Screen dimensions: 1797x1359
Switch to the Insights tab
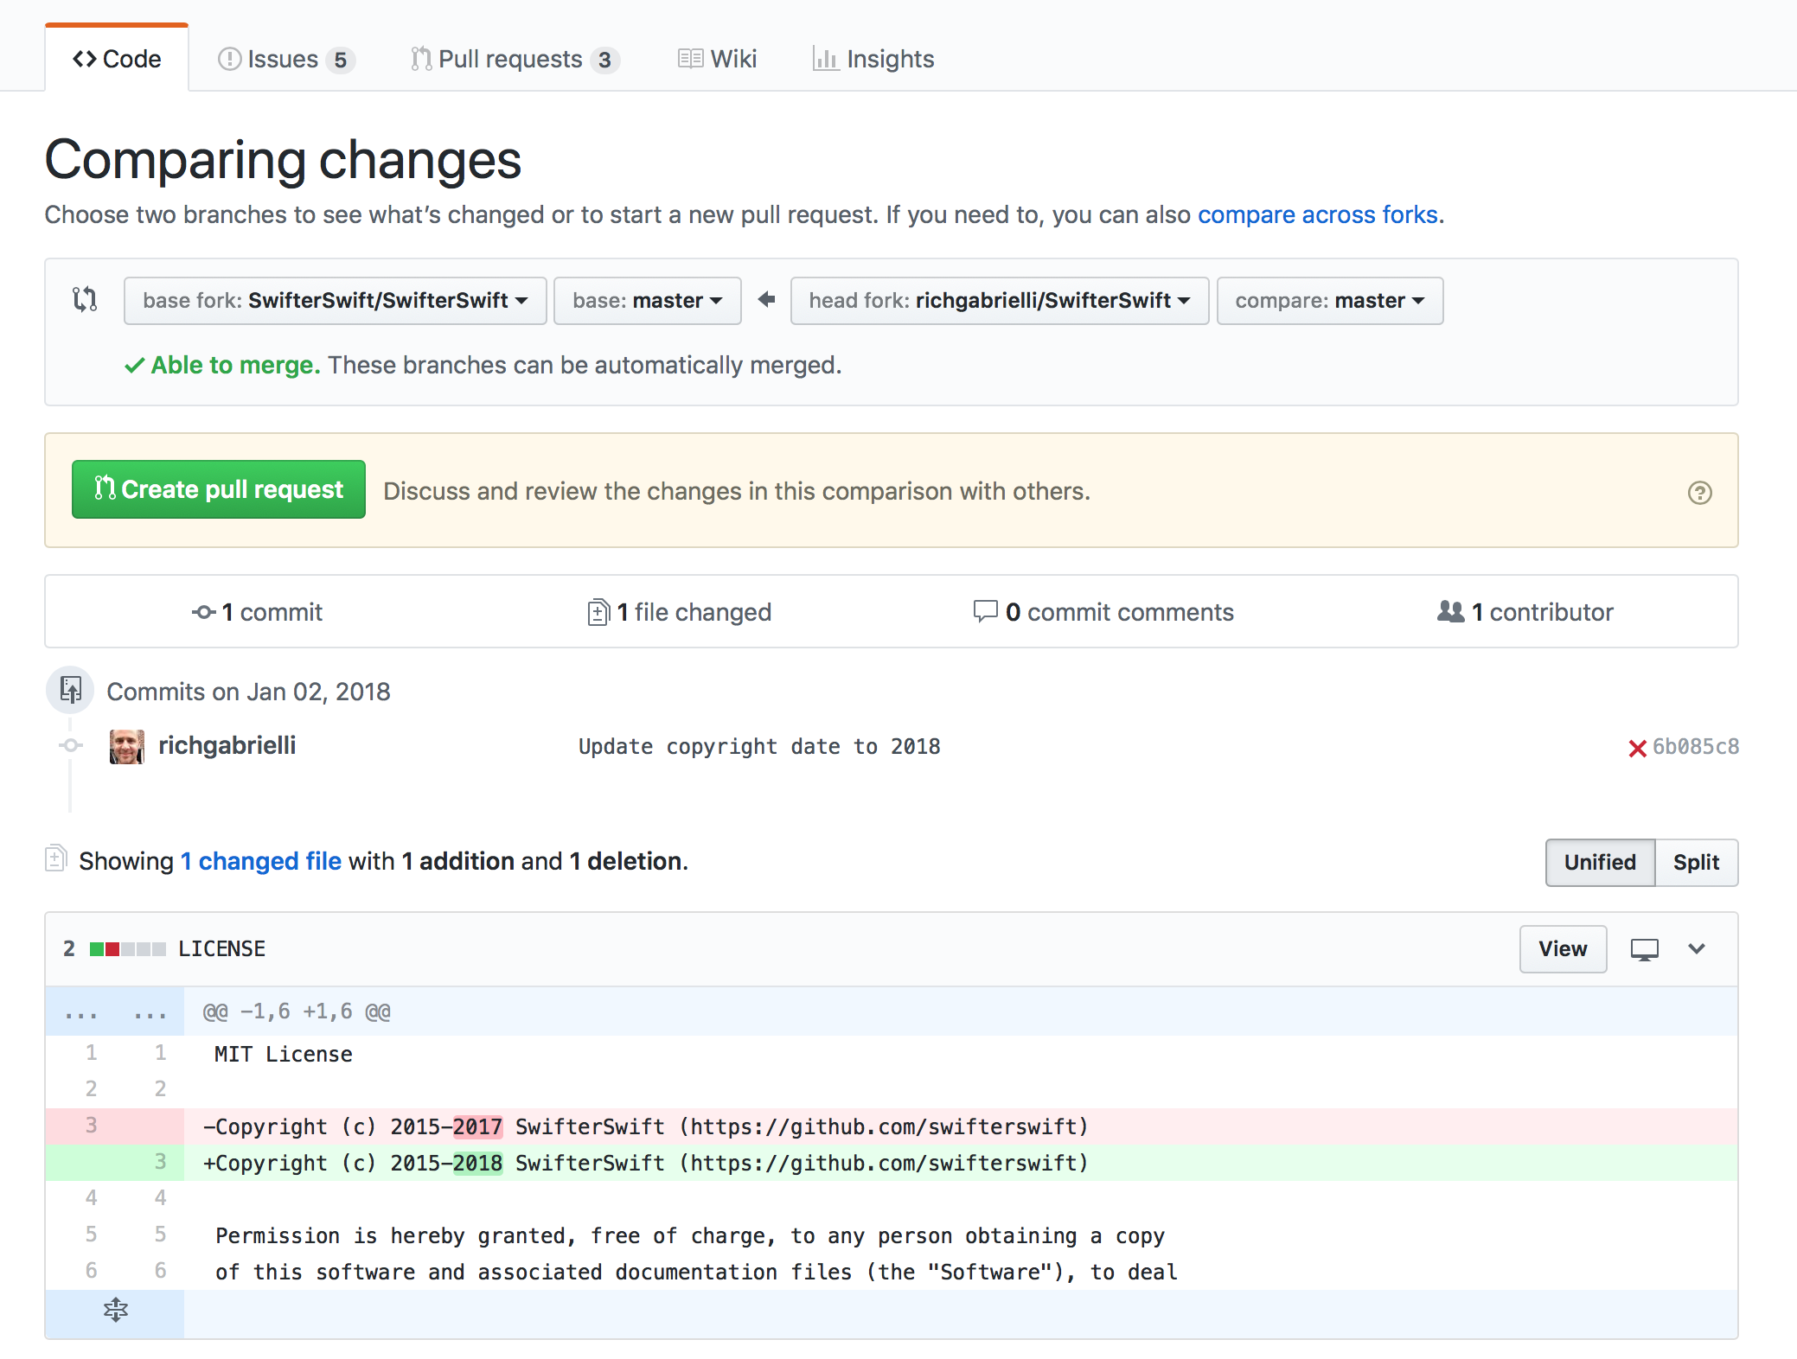click(873, 59)
